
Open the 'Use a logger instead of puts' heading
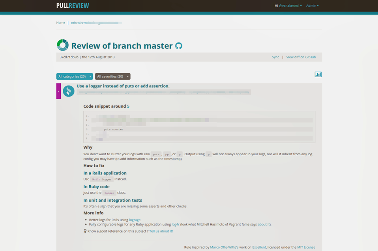123,86
